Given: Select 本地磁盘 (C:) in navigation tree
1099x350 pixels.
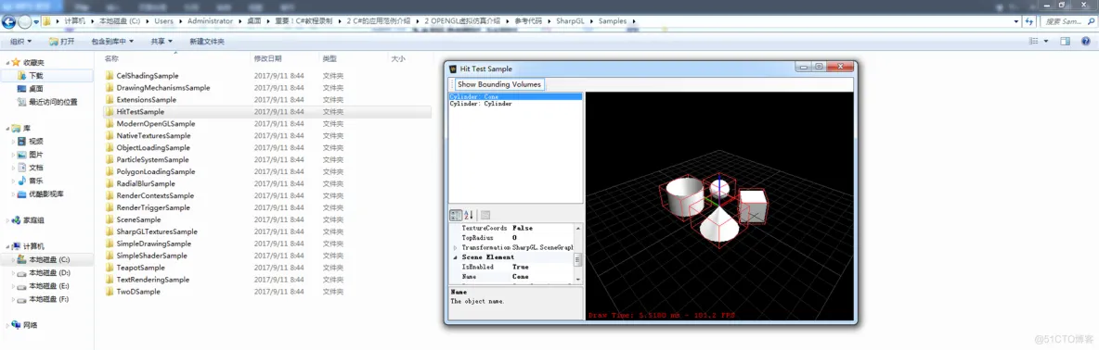Looking at the screenshot, I should pos(49,259).
